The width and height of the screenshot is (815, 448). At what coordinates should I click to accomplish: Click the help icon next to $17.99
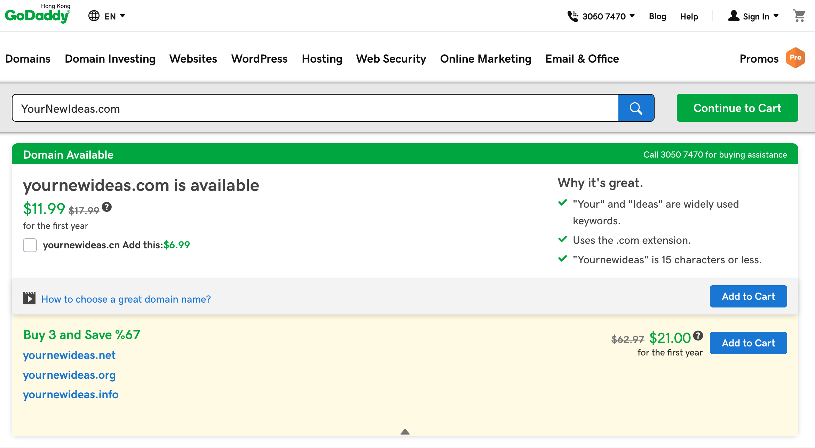(107, 207)
